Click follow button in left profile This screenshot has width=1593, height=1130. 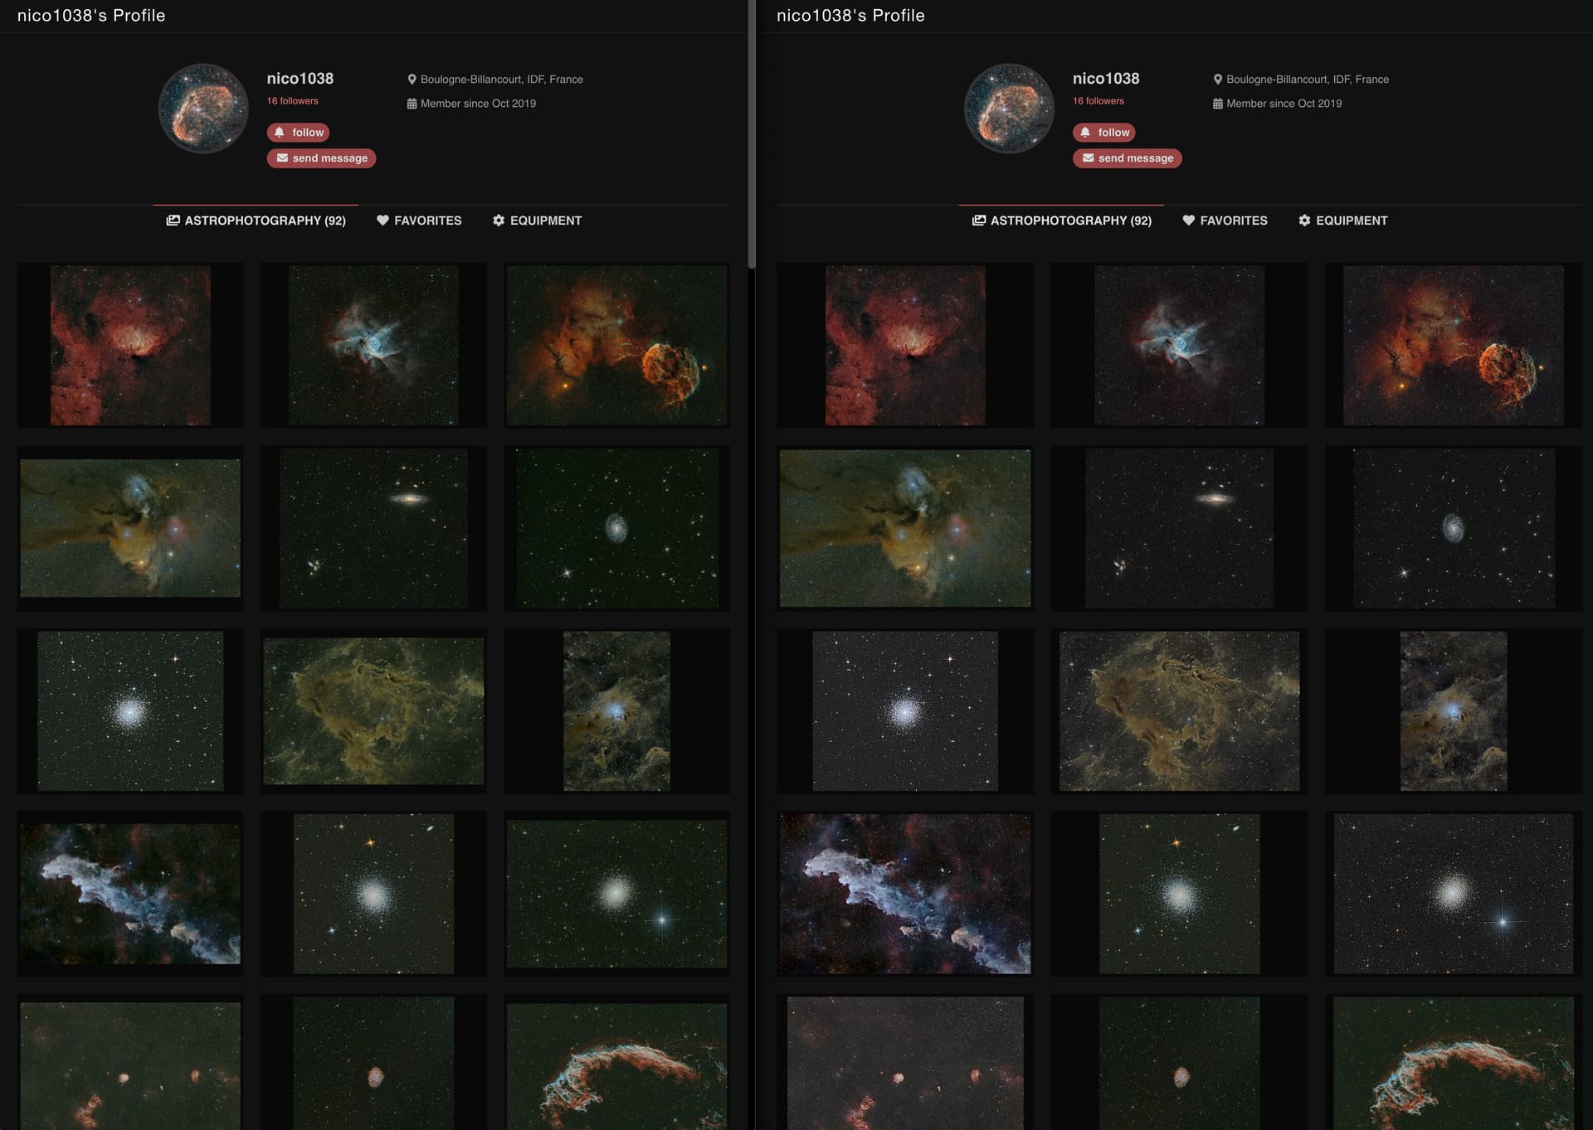click(298, 133)
